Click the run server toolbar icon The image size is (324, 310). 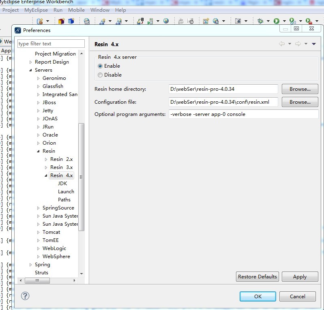coord(150,21)
